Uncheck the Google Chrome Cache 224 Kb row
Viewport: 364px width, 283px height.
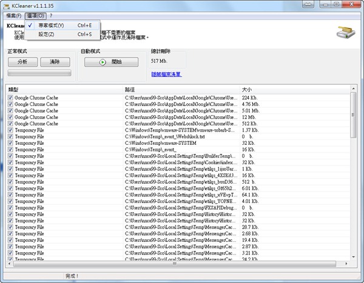click(x=10, y=98)
